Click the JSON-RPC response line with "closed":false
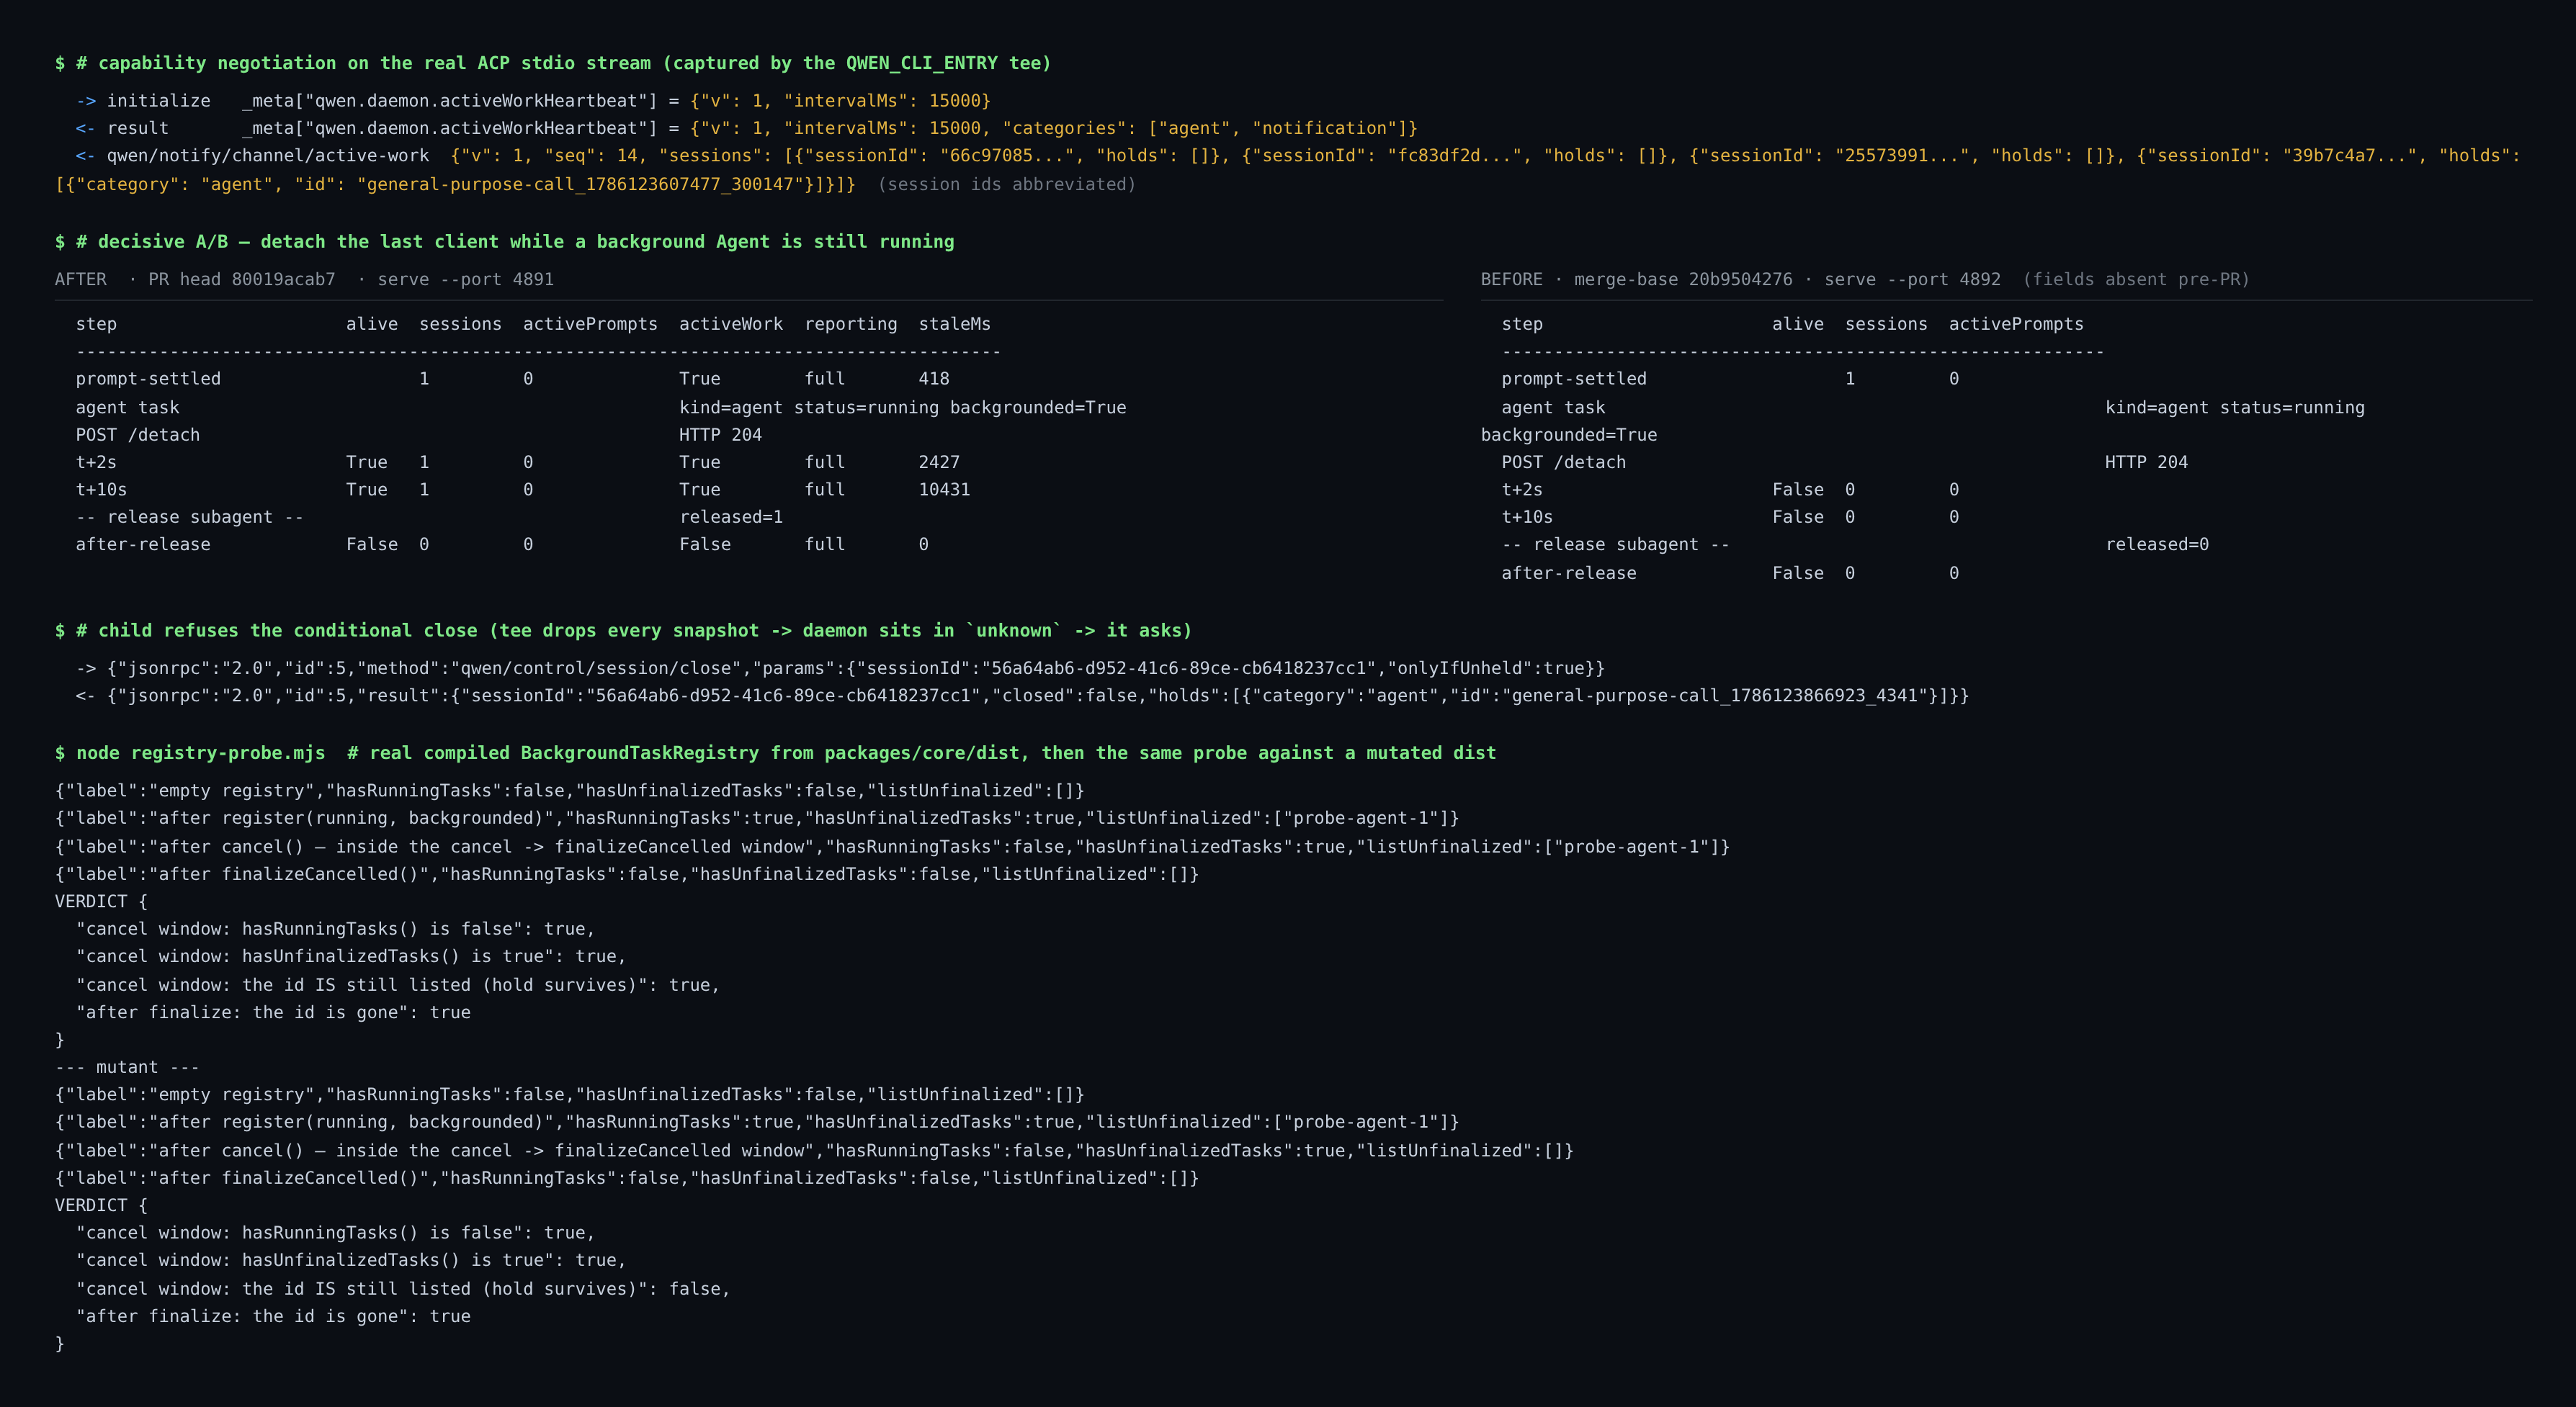Image resolution: width=2576 pixels, height=1407 pixels. [1022, 696]
